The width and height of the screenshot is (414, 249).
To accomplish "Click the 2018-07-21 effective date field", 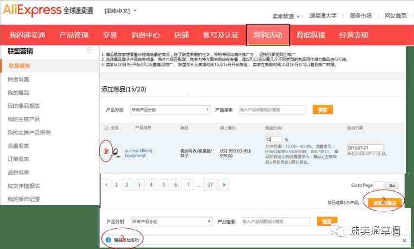I will pos(365,148).
